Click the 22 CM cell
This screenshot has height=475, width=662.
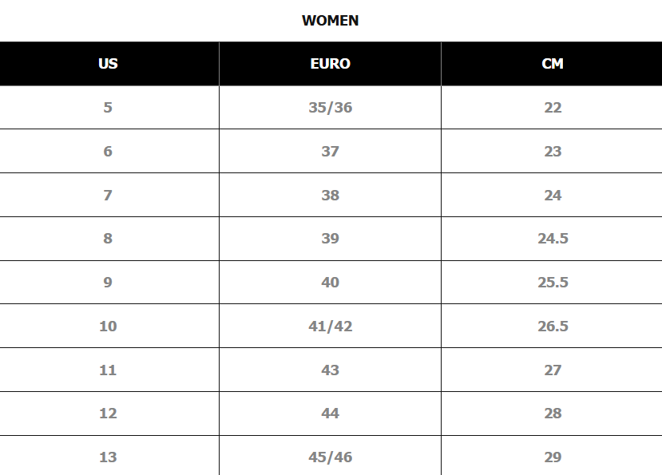[x=552, y=107]
